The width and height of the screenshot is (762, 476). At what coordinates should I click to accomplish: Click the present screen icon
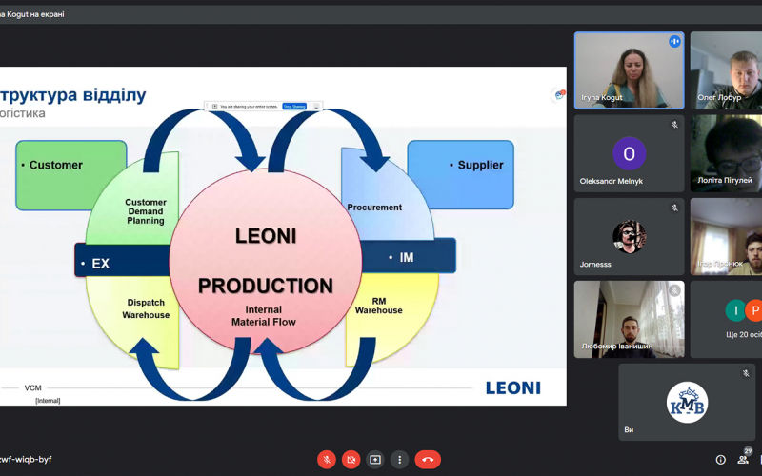[x=375, y=460]
